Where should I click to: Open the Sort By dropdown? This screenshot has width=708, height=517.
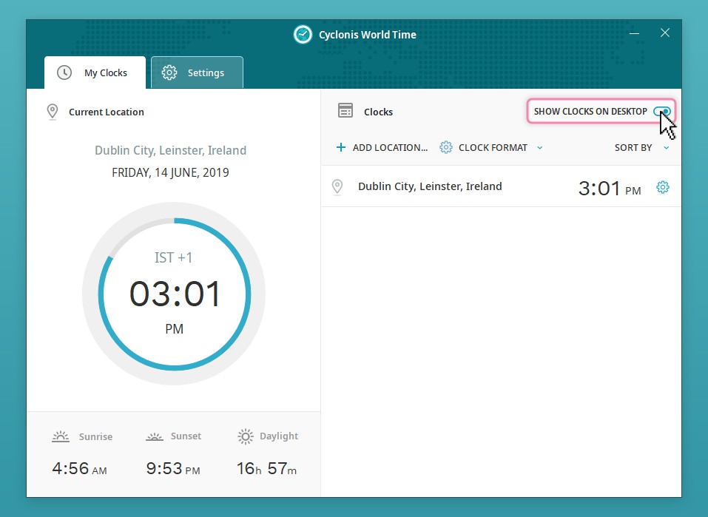(641, 148)
